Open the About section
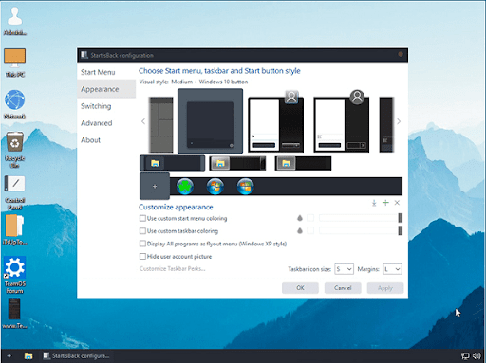 tap(90, 140)
